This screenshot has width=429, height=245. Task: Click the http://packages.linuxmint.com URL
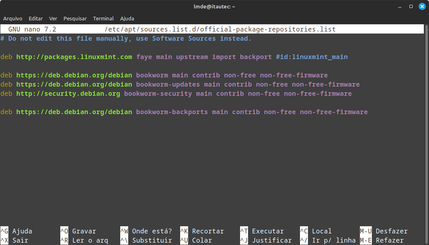pyautogui.click(x=74, y=57)
